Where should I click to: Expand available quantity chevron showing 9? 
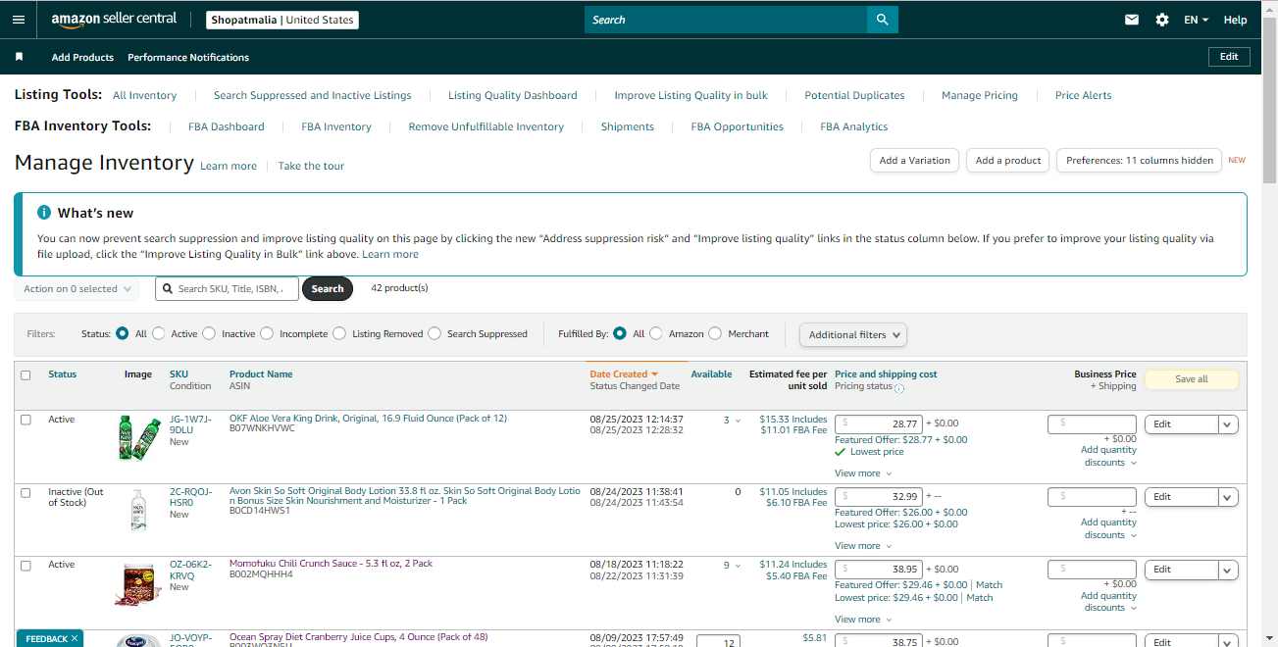[739, 566]
